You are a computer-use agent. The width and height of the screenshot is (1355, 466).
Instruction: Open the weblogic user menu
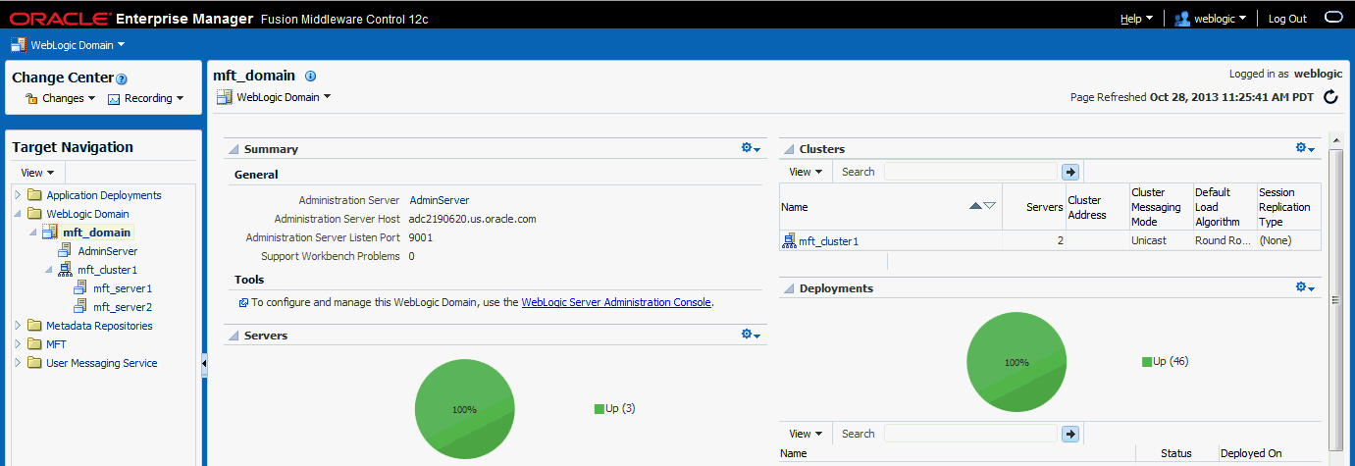click(1220, 19)
